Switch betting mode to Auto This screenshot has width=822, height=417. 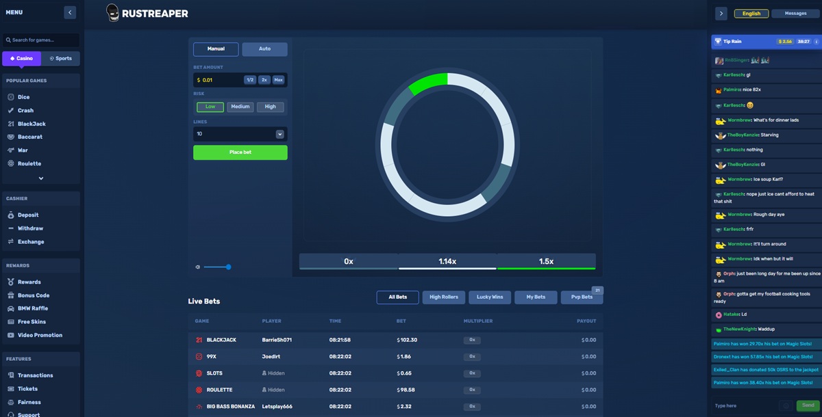click(x=264, y=49)
